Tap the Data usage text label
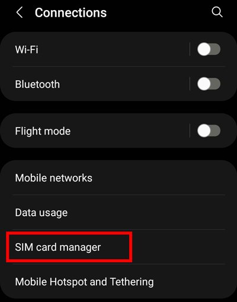 tap(41, 213)
